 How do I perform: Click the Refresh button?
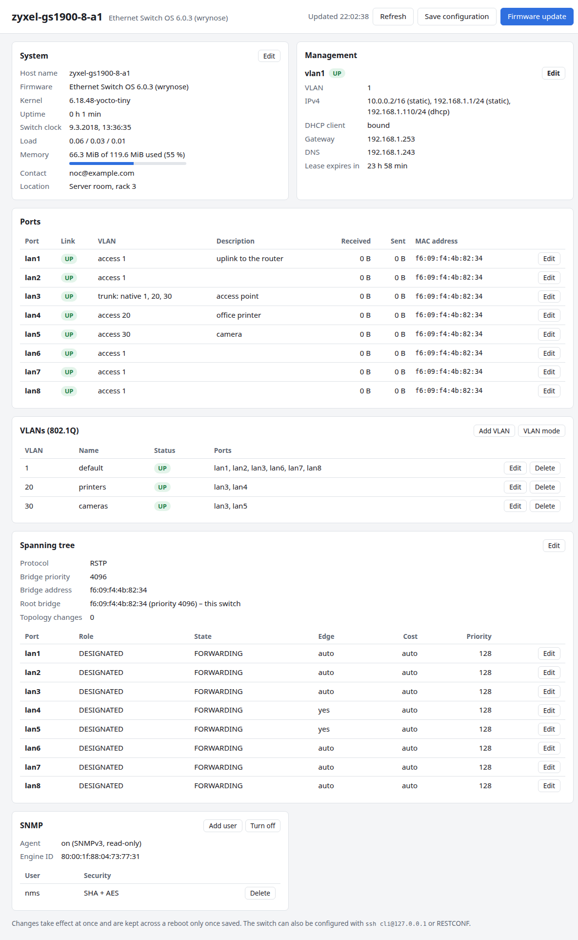(393, 17)
